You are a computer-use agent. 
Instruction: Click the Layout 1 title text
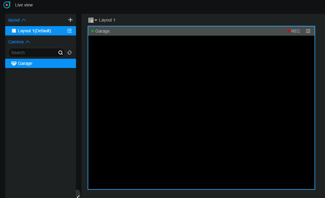107,20
